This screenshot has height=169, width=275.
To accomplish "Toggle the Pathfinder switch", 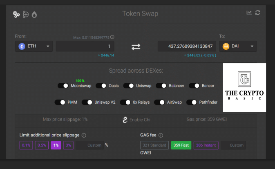I will (192, 102).
